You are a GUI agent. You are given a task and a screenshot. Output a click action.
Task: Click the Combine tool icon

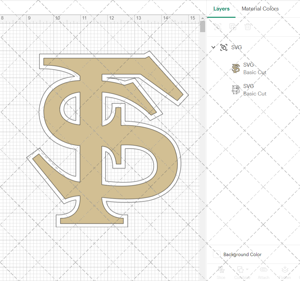click(x=241, y=270)
